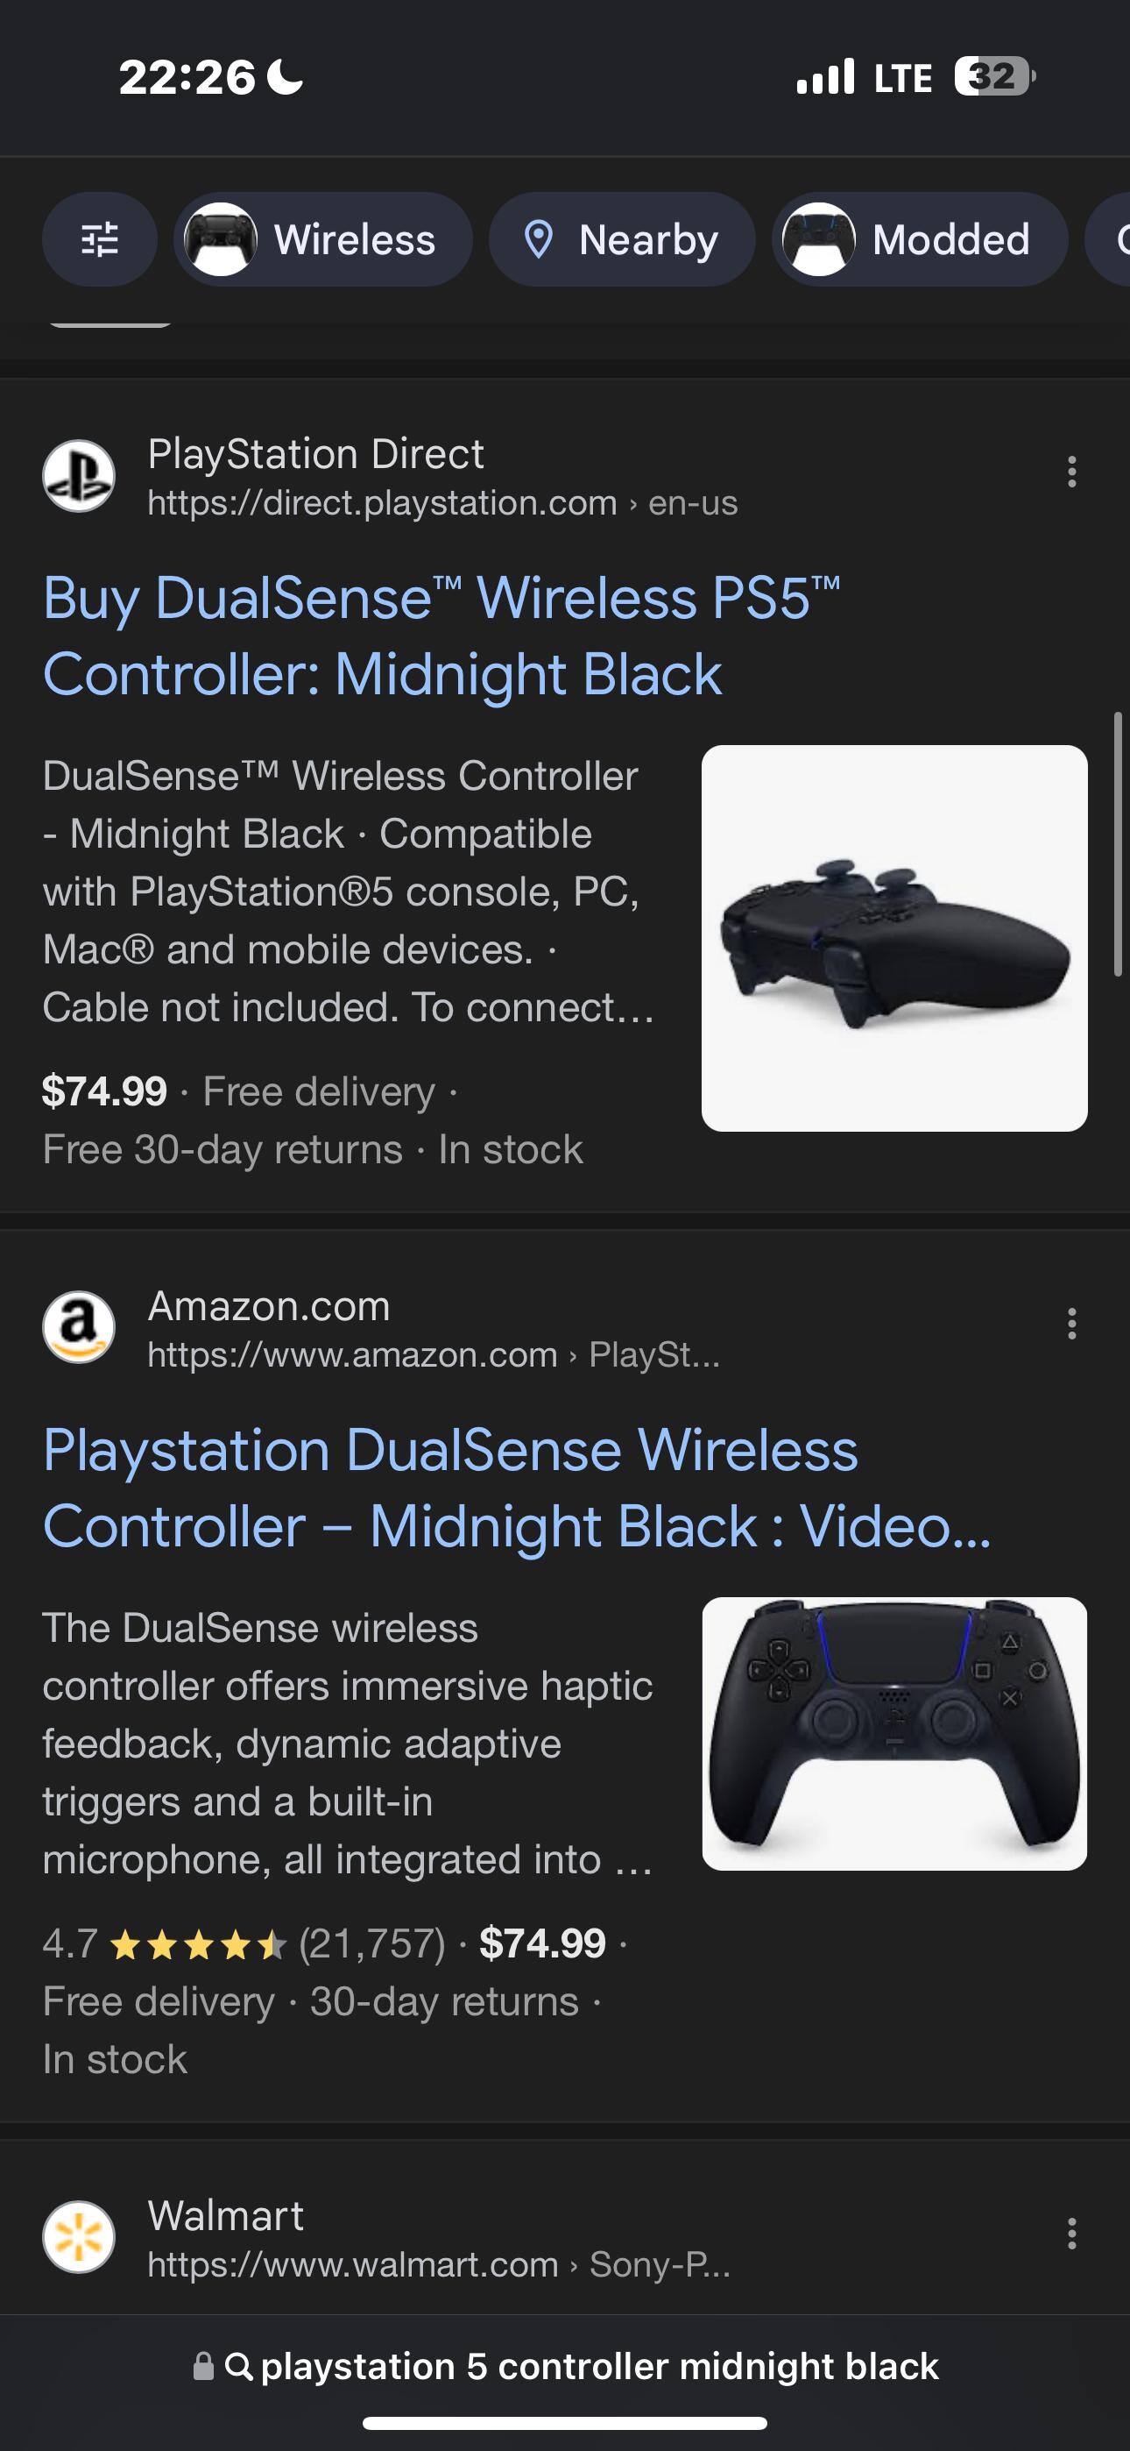Viewport: 1130px width, 2451px height.
Task: Tap the search query address bar
Action: click(599, 2366)
